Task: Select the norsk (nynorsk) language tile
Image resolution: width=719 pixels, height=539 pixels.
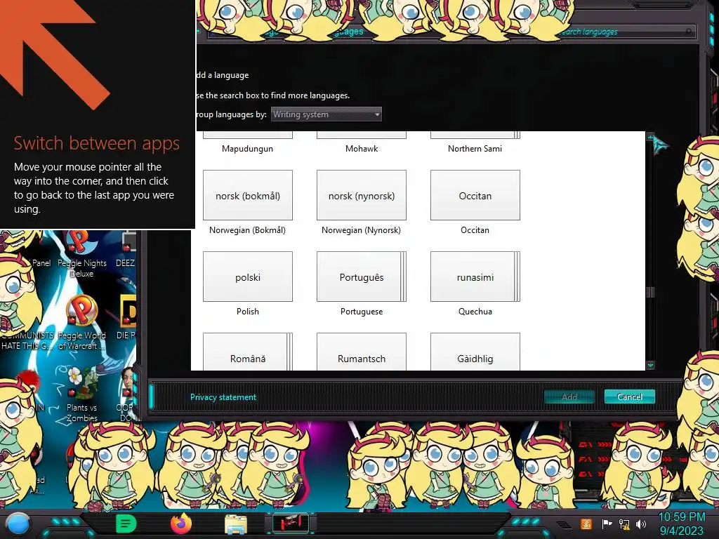Action: [x=362, y=195]
